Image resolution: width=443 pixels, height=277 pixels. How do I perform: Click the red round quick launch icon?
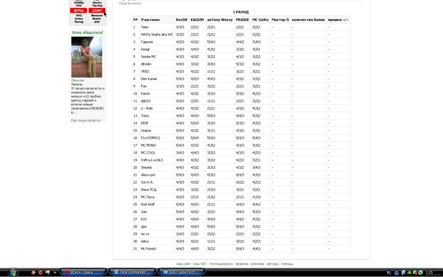[41, 272]
